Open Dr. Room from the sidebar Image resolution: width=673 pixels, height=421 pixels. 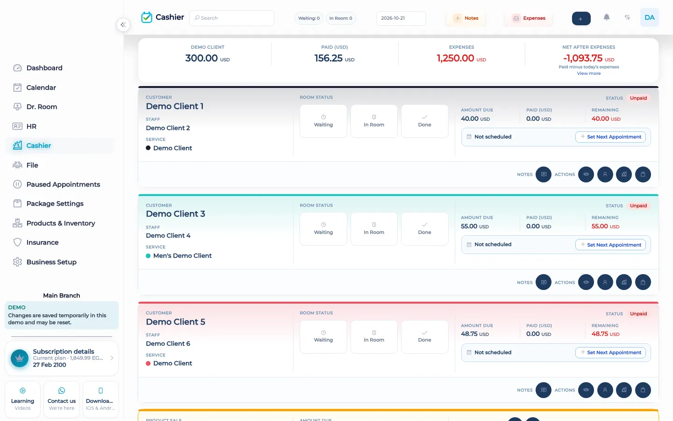60,107
